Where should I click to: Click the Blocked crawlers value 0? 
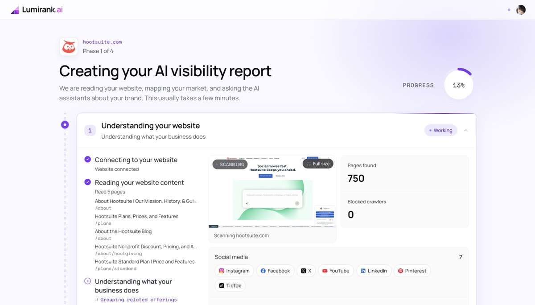pyautogui.click(x=351, y=214)
